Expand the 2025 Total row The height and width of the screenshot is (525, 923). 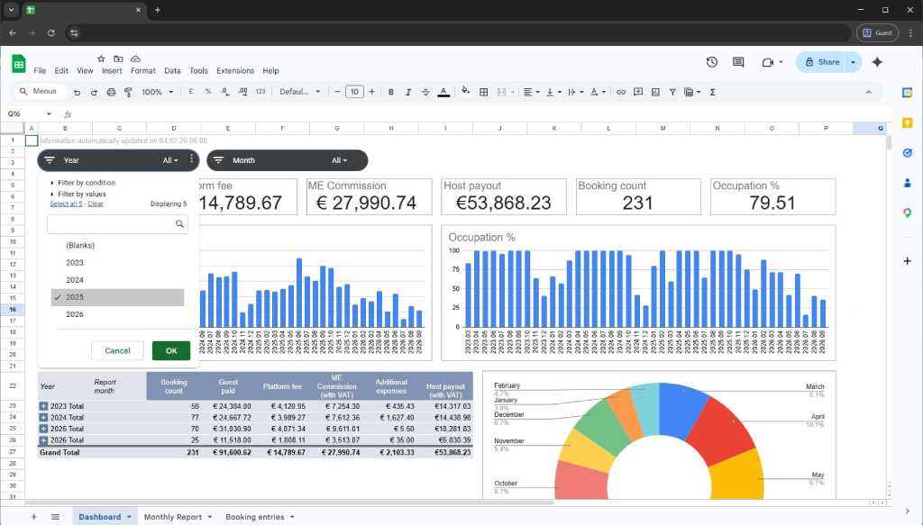[x=43, y=429]
